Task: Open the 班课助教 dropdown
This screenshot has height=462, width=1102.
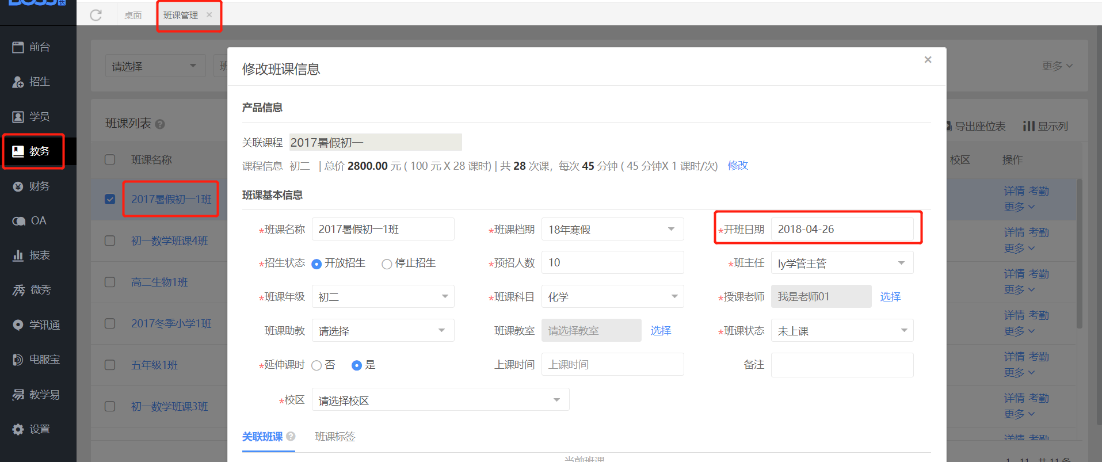Action: pos(383,330)
